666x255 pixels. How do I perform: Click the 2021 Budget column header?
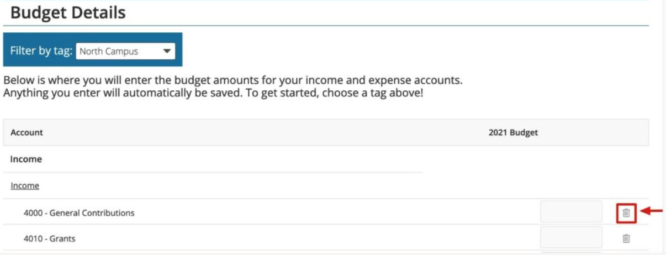(513, 132)
